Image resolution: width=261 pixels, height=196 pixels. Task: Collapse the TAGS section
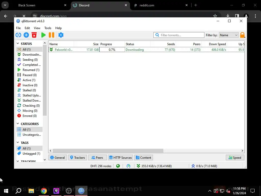pyautogui.click(x=18, y=142)
